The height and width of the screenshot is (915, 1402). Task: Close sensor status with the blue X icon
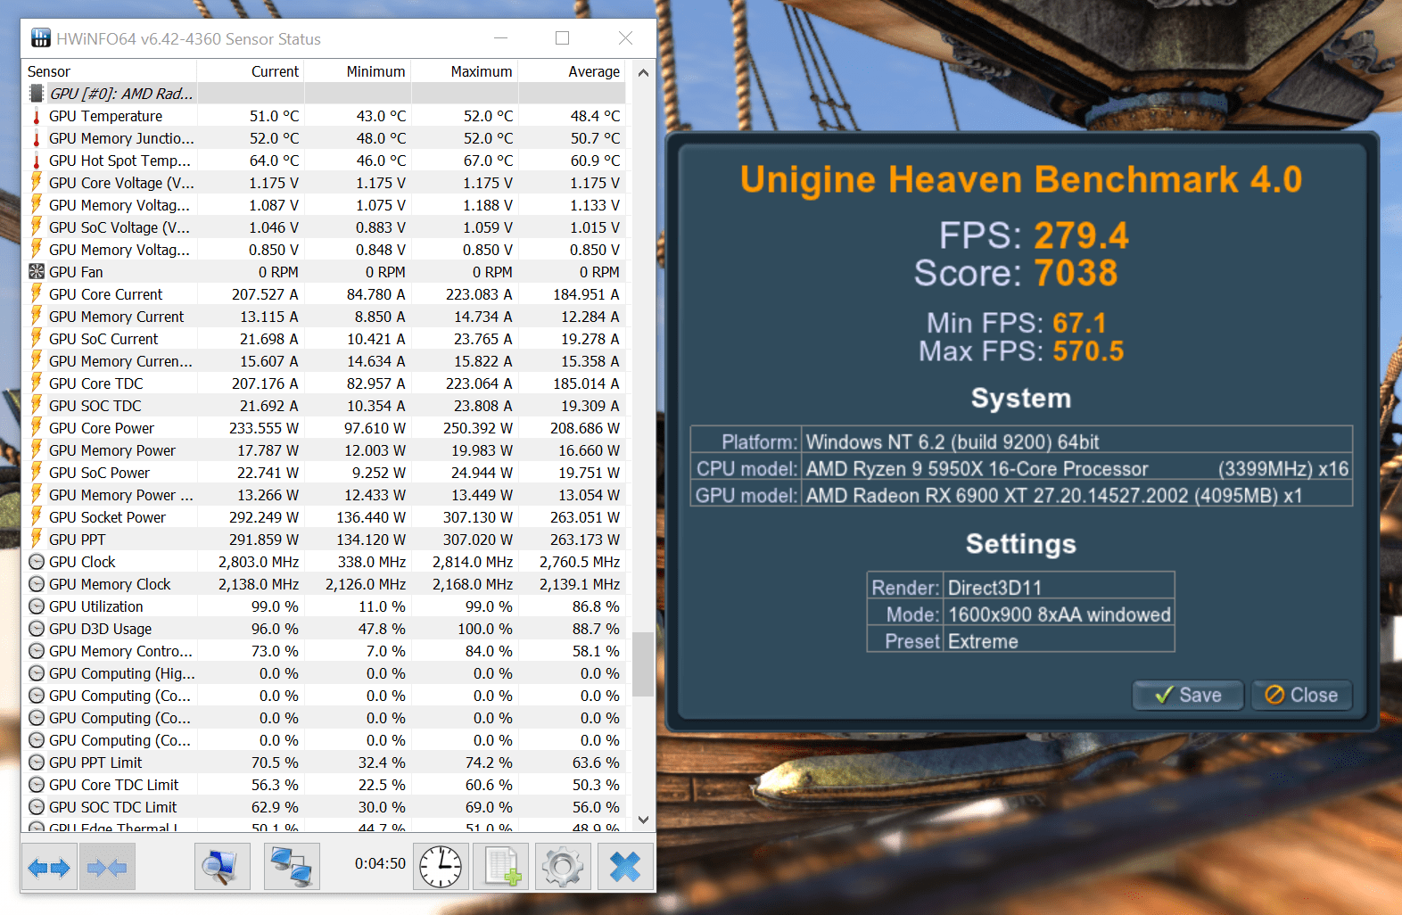click(x=625, y=867)
